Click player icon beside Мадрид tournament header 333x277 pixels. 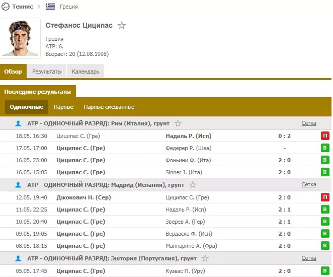(18, 185)
